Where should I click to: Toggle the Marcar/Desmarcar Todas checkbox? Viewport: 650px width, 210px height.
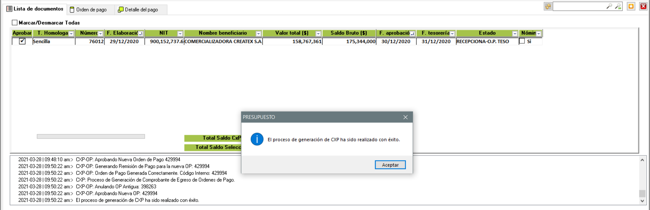[15, 23]
